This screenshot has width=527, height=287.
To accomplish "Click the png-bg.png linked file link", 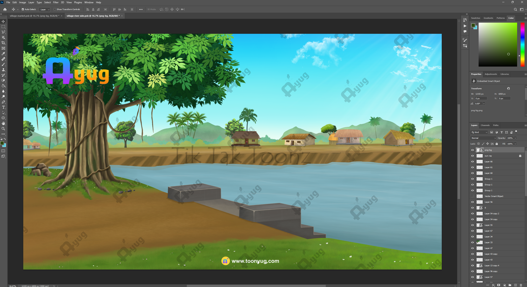I will pos(477,111).
